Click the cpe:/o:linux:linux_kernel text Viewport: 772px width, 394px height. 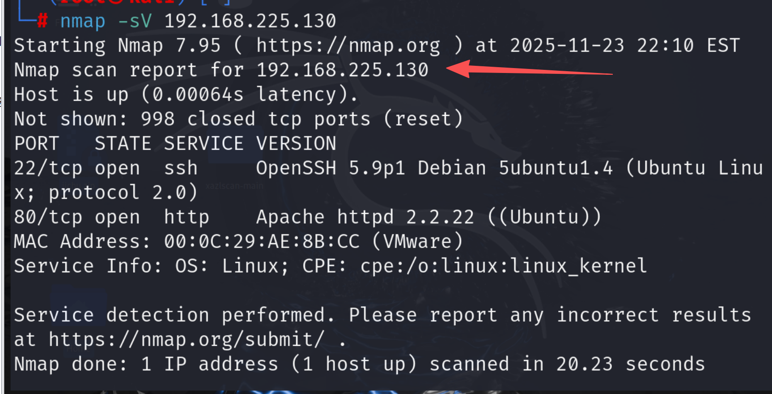click(x=504, y=266)
